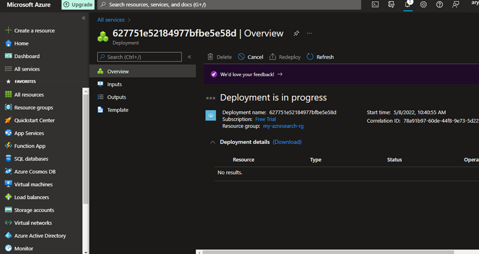Image resolution: width=479 pixels, height=254 pixels.
Task: Open the Feedback person icon
Action: coord(455,4)
